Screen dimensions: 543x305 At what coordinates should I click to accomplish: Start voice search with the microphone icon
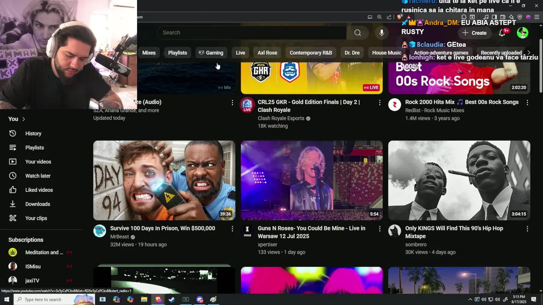pyautogui.click(x=382, y=33)
